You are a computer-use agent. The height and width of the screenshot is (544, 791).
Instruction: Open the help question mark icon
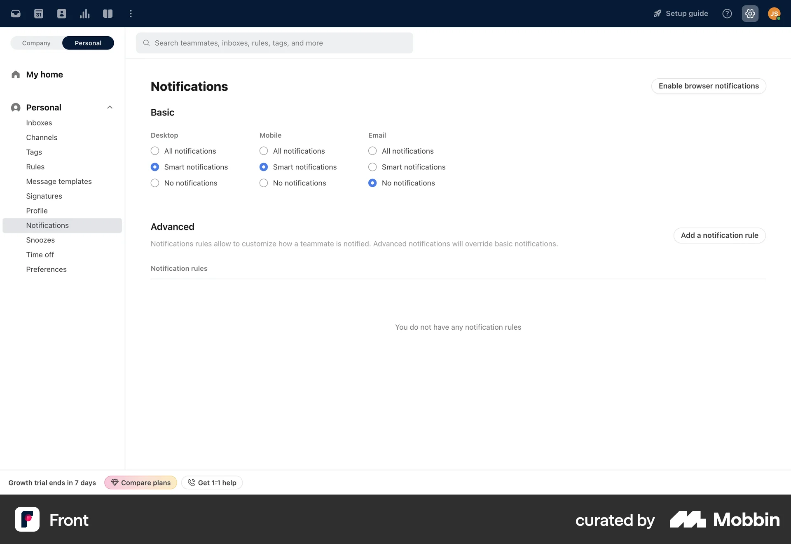click(727, 13)
